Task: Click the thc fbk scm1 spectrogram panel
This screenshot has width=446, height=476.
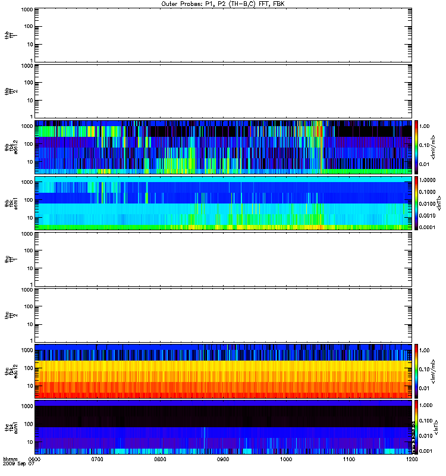Action: coord(223,427)
